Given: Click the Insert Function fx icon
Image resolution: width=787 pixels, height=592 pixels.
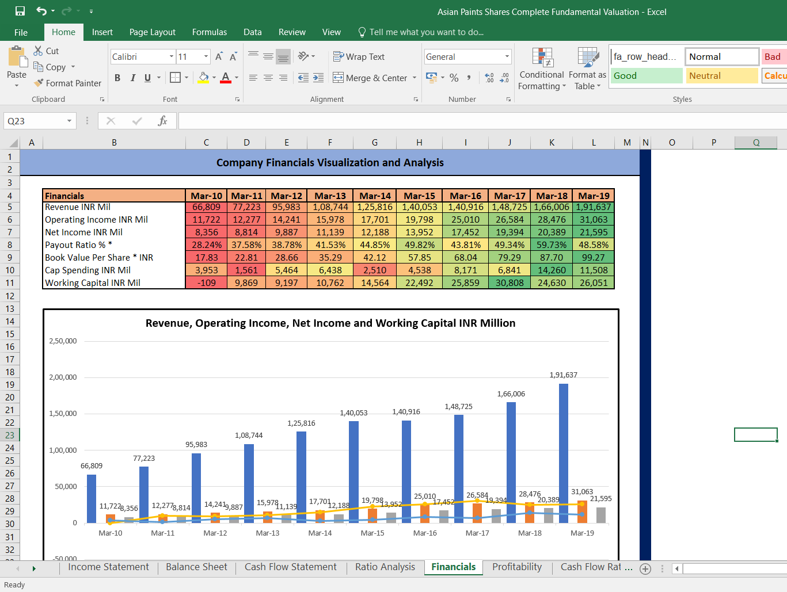Looking at the screenshot, I should pyautogui.click(x=163, y=121).
